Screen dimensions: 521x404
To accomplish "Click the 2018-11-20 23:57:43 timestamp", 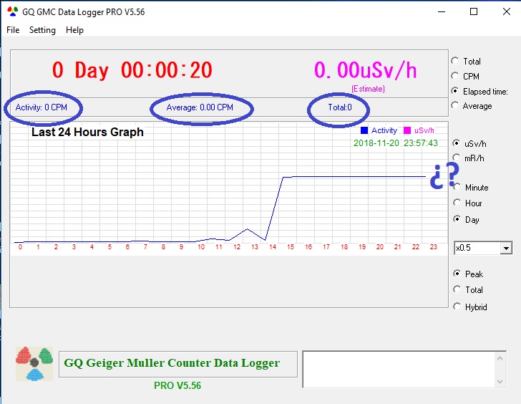I will coord(395,143).
